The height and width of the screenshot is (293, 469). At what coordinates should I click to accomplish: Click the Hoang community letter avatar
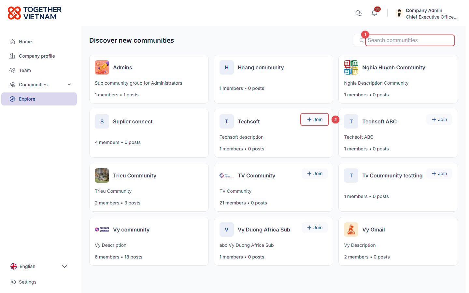tap(227, 67)
